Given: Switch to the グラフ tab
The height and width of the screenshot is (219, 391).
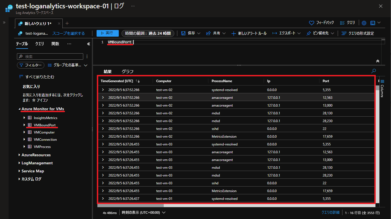Looking at the screenshot, I should coord(127,72).
